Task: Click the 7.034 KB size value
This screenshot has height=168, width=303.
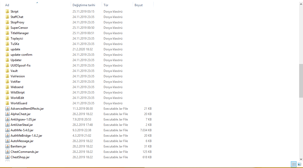Action: point(146,130)
